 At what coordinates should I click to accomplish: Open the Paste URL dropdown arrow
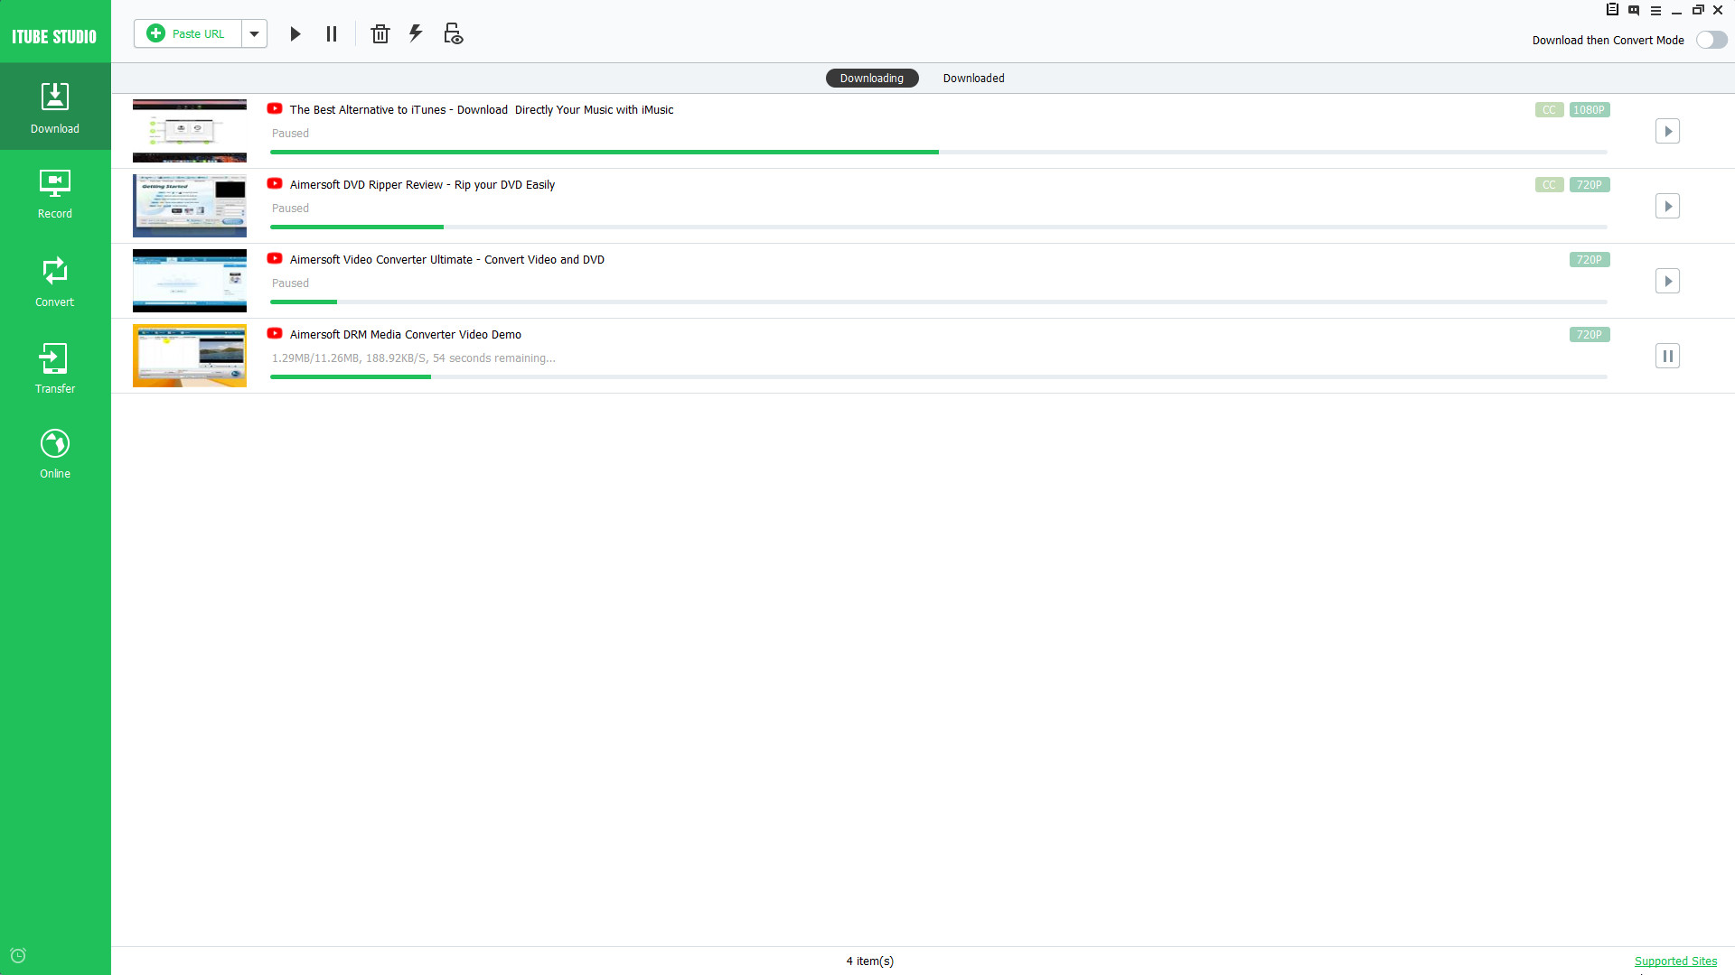tap(254, 33)
